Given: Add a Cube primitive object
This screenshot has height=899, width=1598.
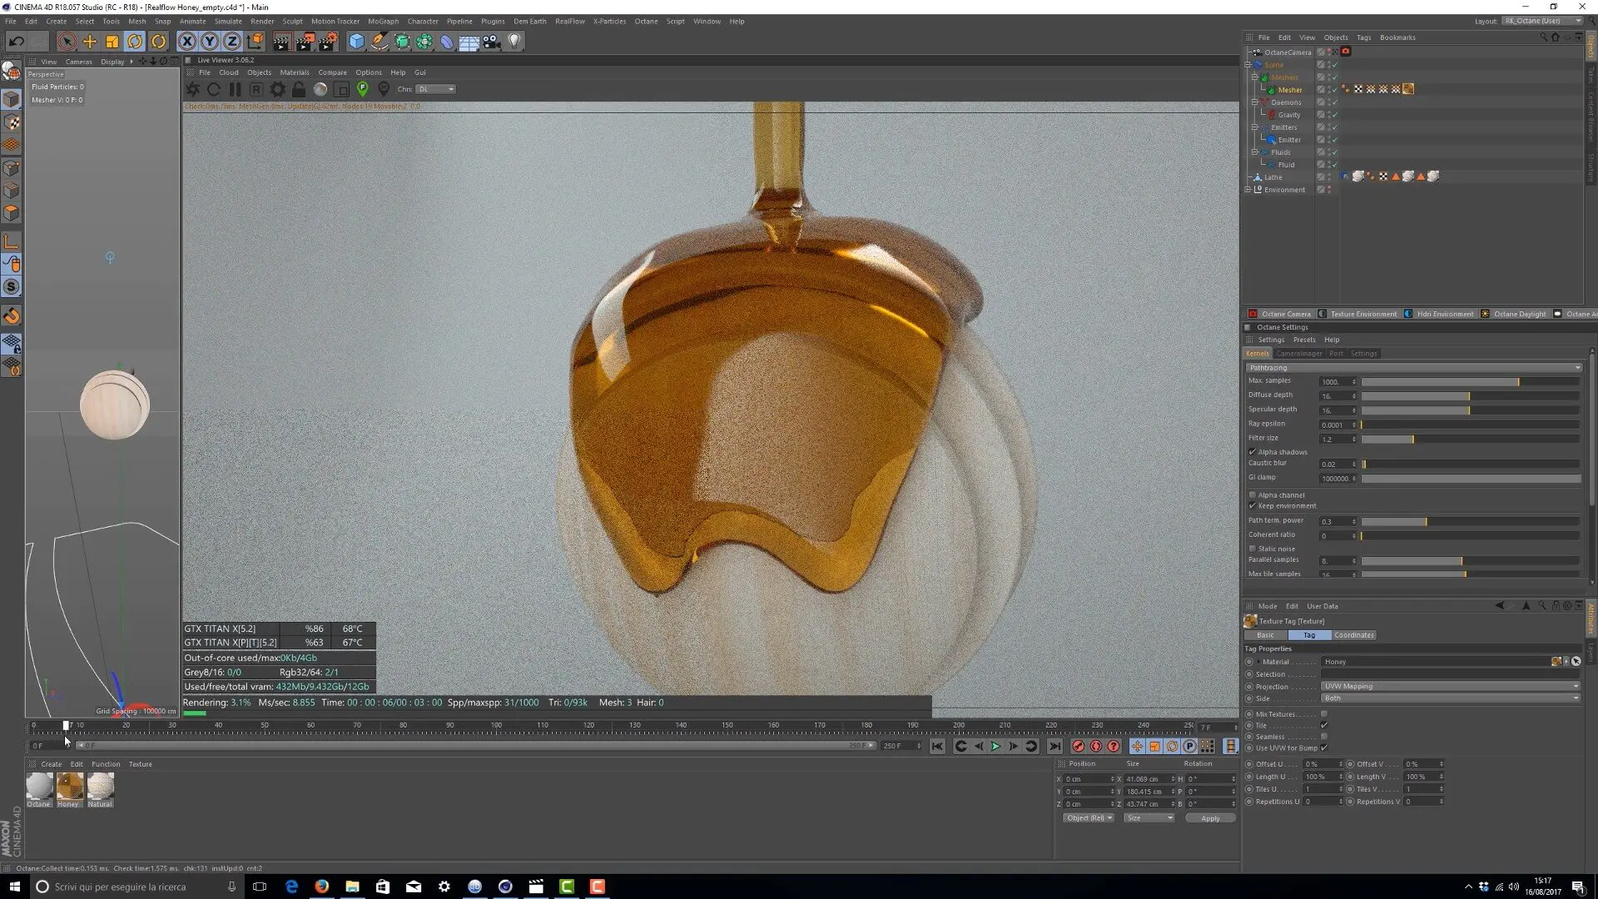Looking at the screenshot, I should [356, 41].
